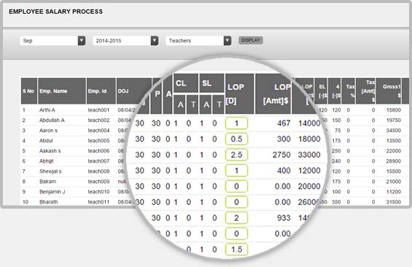Select employee name Abdul

[46, 141]
